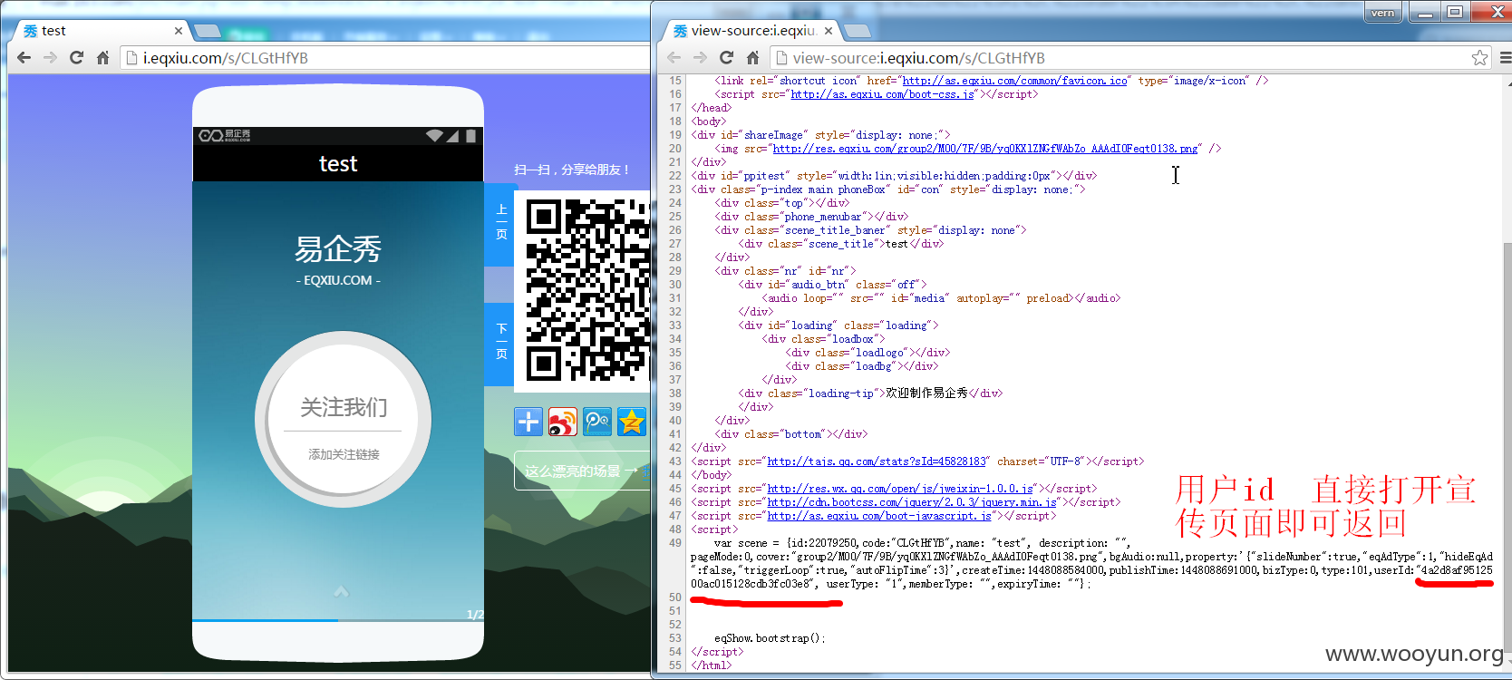Viewport: 1512px width, 680px height.
Task: Close the view-source tab
Action: (x=829, y=31)
